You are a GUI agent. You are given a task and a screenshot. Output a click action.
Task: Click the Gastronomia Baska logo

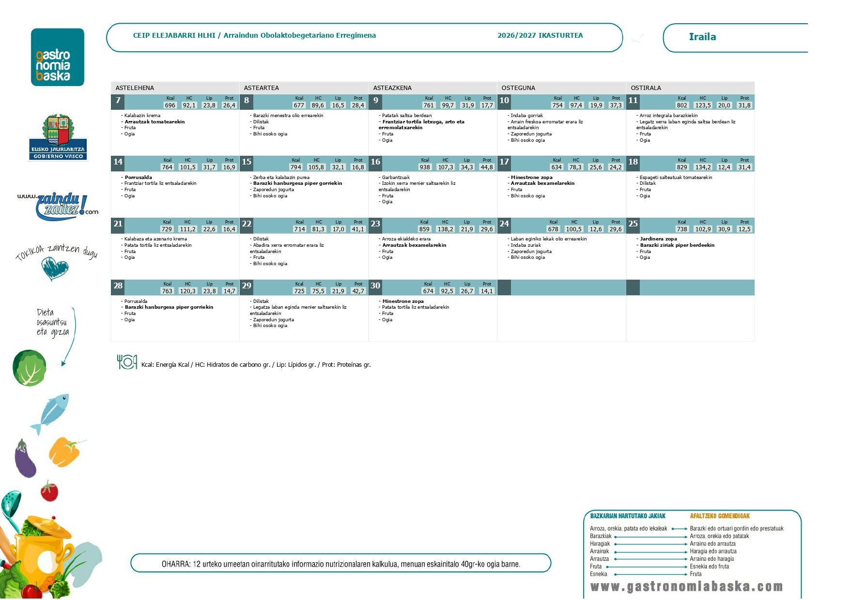pos(58,57)
